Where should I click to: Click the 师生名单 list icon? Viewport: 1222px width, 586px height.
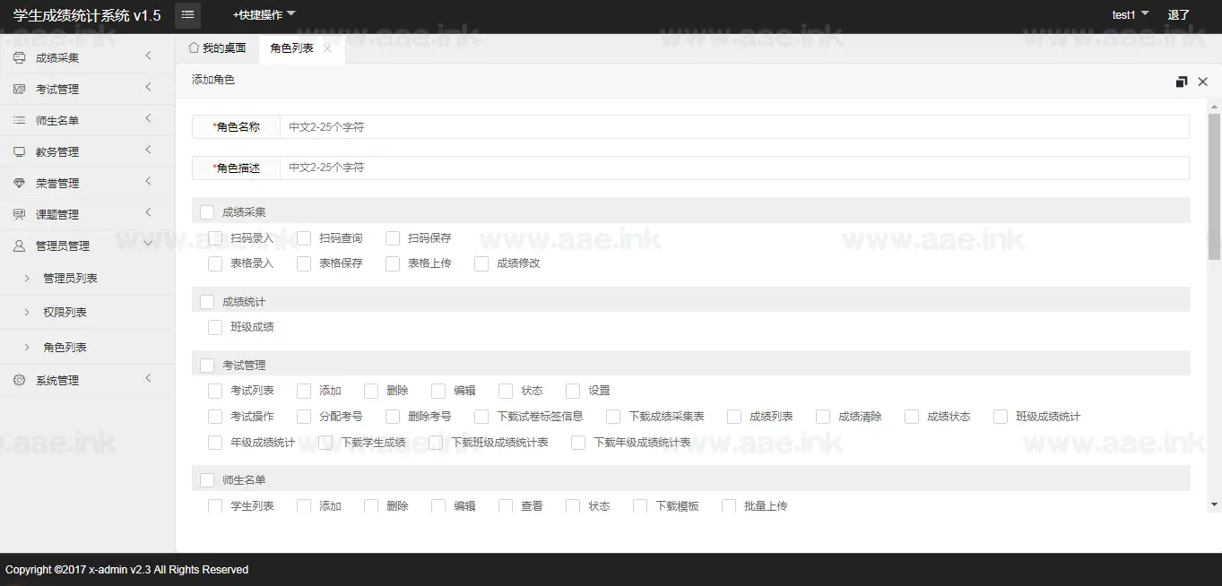[20, 120]
